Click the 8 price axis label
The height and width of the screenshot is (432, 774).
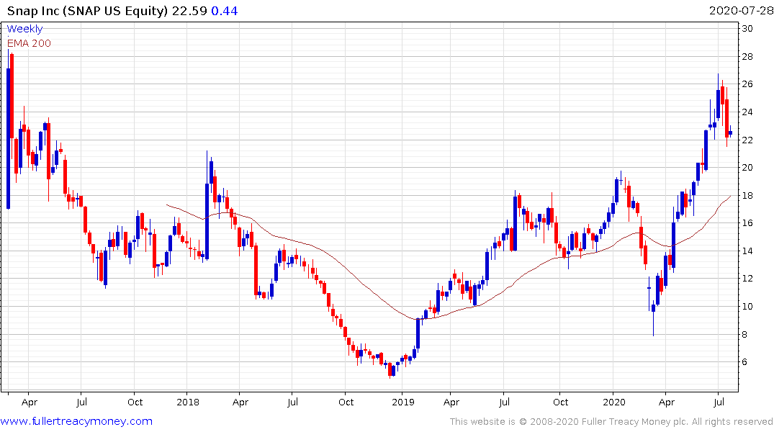744,335
